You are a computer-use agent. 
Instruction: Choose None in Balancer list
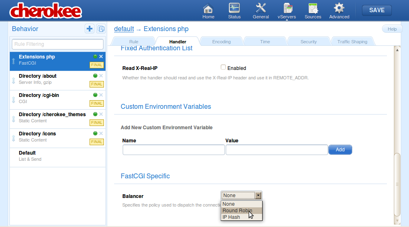(241, 204)
